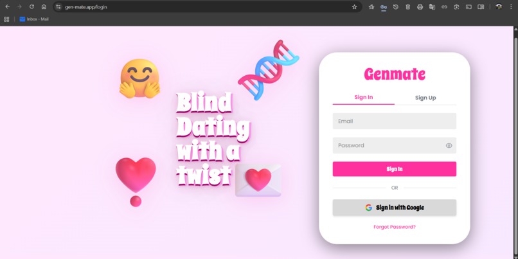This screenshot has width=518, height=259.
Task: Go back to the previous page
Action: [x=7, y=6]
